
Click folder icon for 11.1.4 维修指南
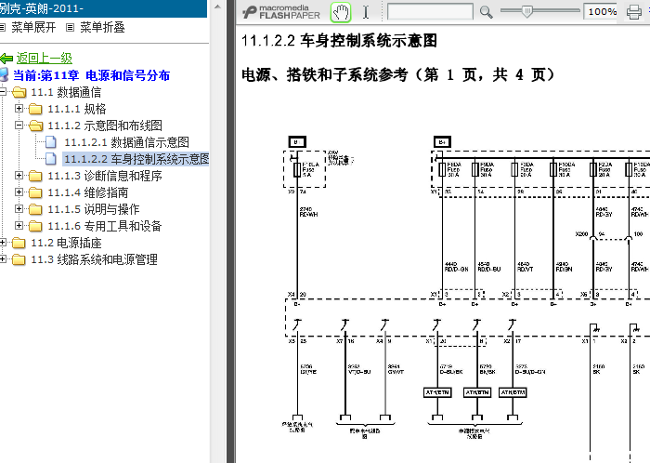(35, 192)
